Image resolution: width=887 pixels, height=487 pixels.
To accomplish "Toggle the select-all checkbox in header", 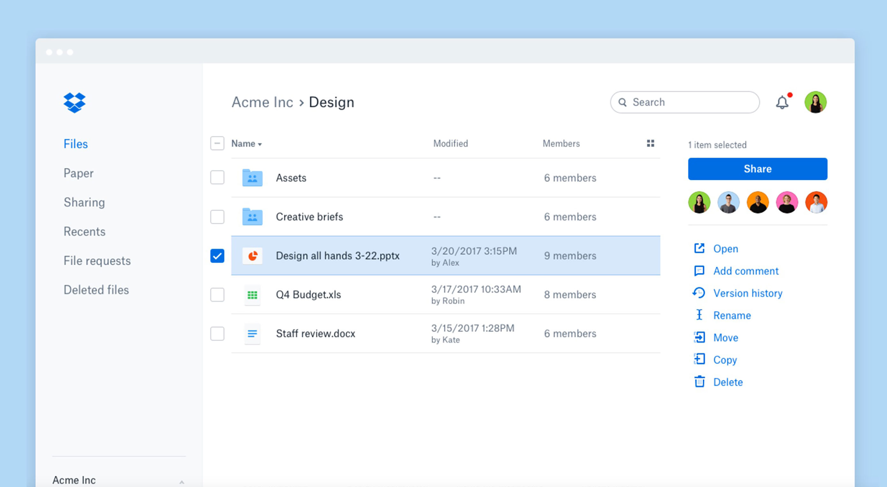I will coord(217,143).
